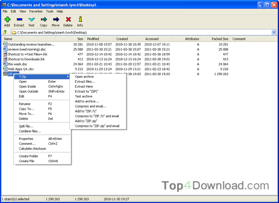Click icon of reviews (wed morning).doc

point(5,49)
